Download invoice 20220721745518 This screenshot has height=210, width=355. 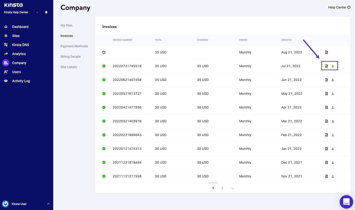333,66
